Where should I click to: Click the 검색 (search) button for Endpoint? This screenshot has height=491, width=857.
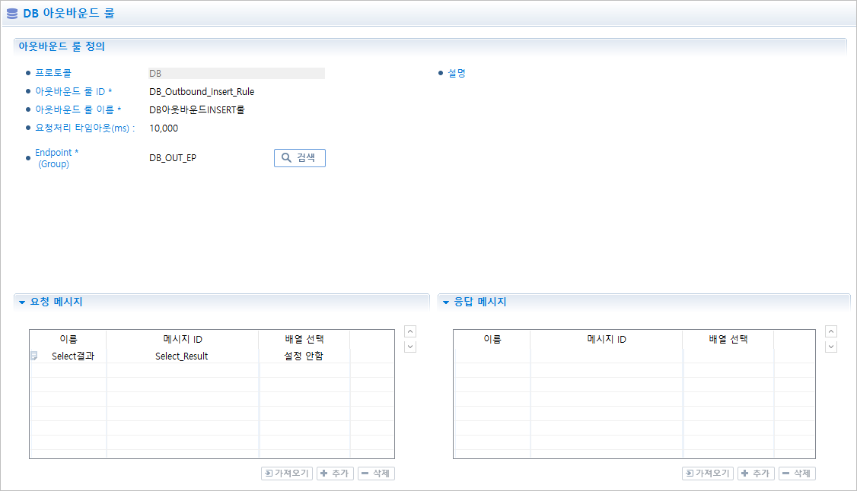coord(300,158)
